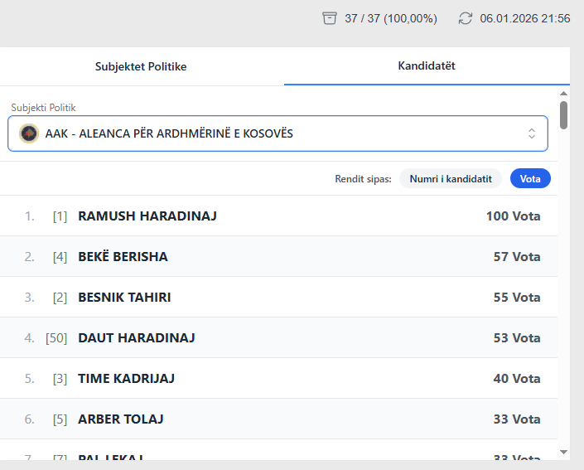Image resolution: width=584 pixels, height=470 pixels.
Task: Select candidate Ramush Haradinaj
Action: point(147,216)
